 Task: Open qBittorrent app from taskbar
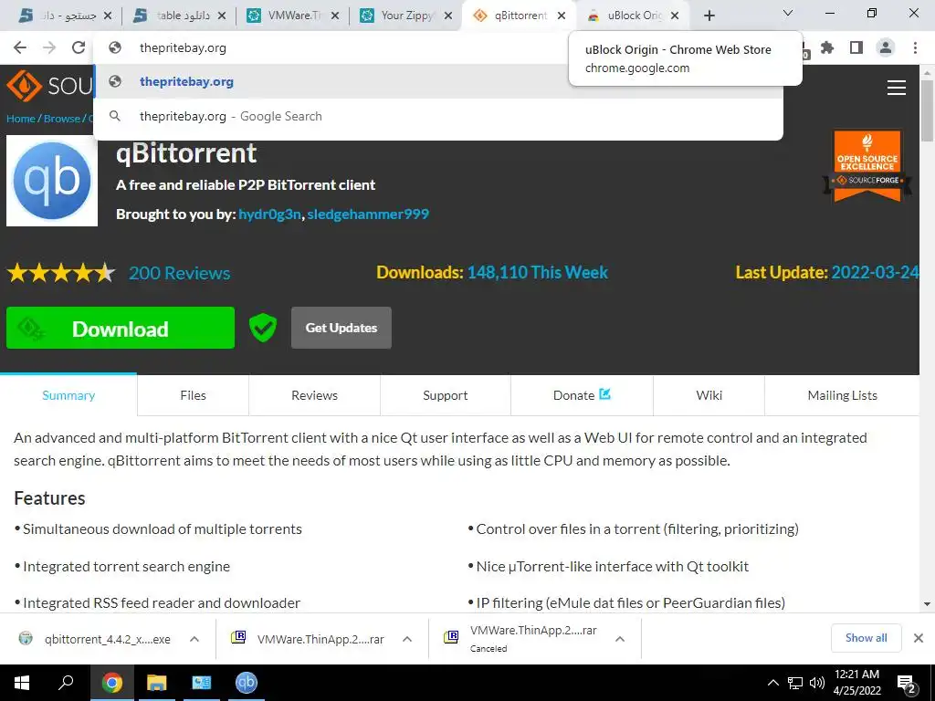247,683
